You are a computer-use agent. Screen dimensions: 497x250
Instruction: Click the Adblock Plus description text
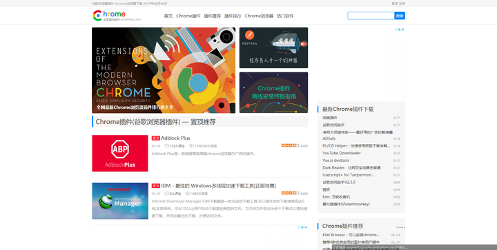(x=204, y=154)
